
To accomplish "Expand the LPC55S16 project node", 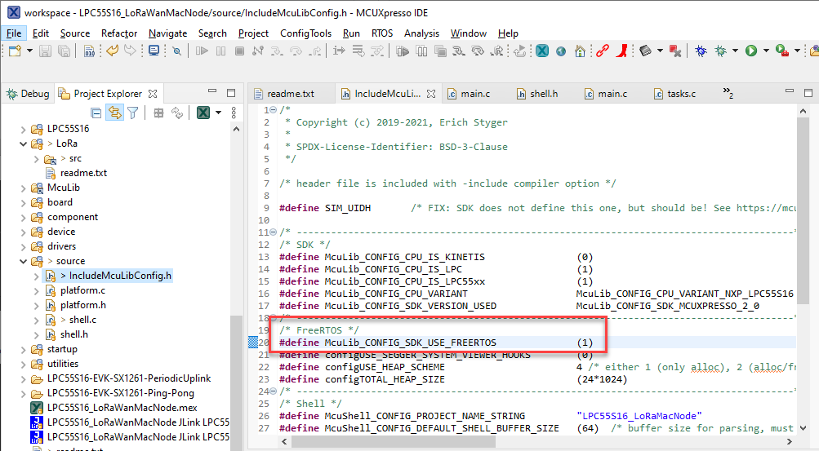I will 23,129.
